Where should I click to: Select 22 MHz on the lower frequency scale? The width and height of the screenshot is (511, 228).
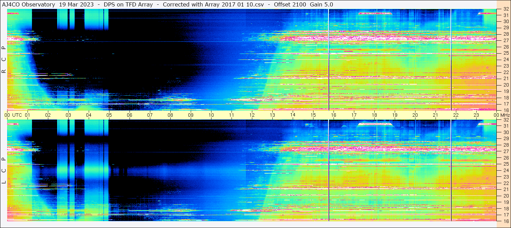click(505, 183)
